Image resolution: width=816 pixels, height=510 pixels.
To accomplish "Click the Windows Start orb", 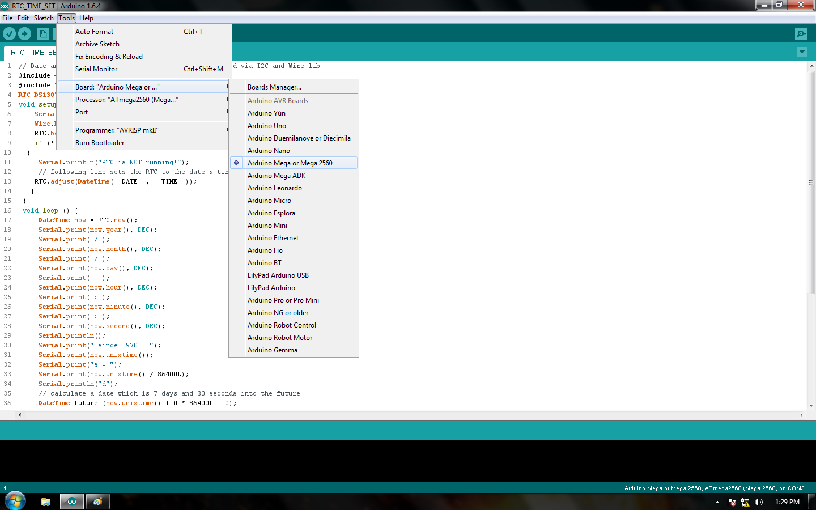I will [15, 501].
